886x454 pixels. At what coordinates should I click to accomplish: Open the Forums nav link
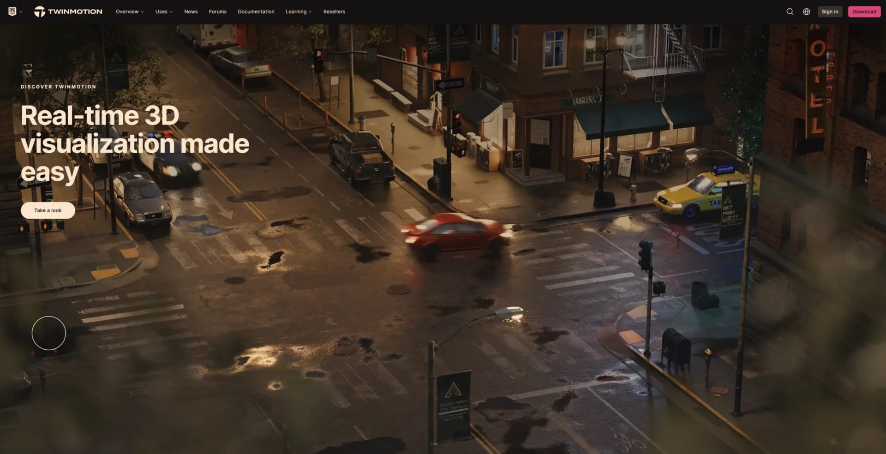pos(217,12)
